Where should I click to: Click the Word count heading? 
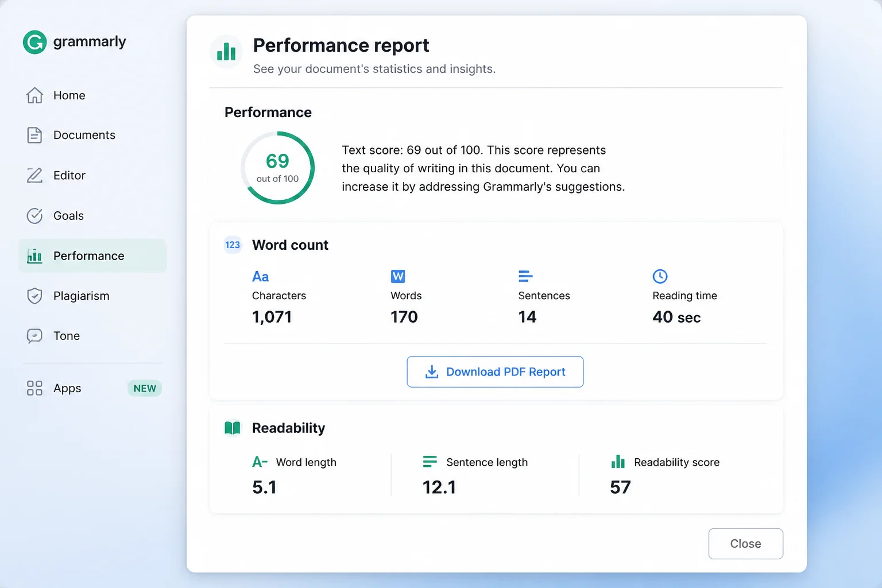(290, 245)
